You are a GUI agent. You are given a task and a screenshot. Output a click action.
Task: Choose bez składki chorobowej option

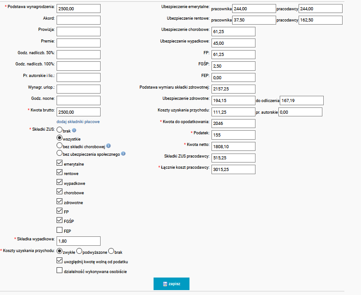pyautogui.click(x=59, y=145)
